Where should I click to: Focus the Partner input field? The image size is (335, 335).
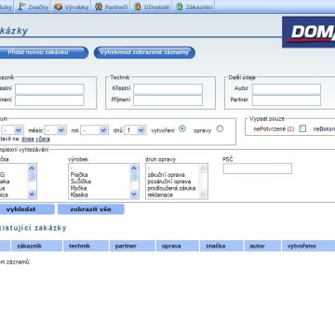point(287,100)
